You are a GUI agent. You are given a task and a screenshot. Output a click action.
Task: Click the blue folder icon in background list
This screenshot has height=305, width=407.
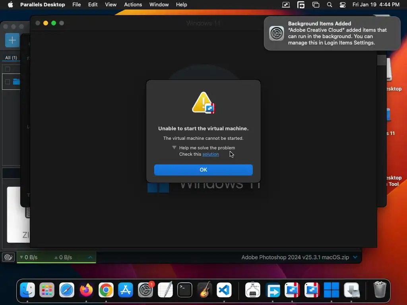(x=17, y=81)
